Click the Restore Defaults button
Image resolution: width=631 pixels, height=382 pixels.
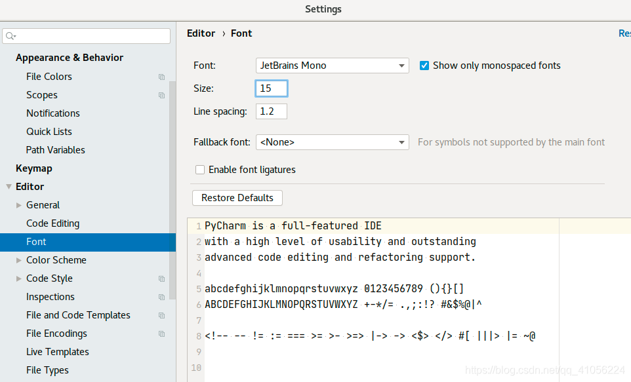[237, 198]
